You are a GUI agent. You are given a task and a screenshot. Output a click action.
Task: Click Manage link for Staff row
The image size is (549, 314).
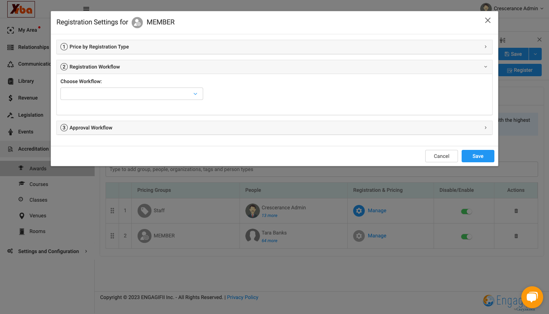point(377,210)
